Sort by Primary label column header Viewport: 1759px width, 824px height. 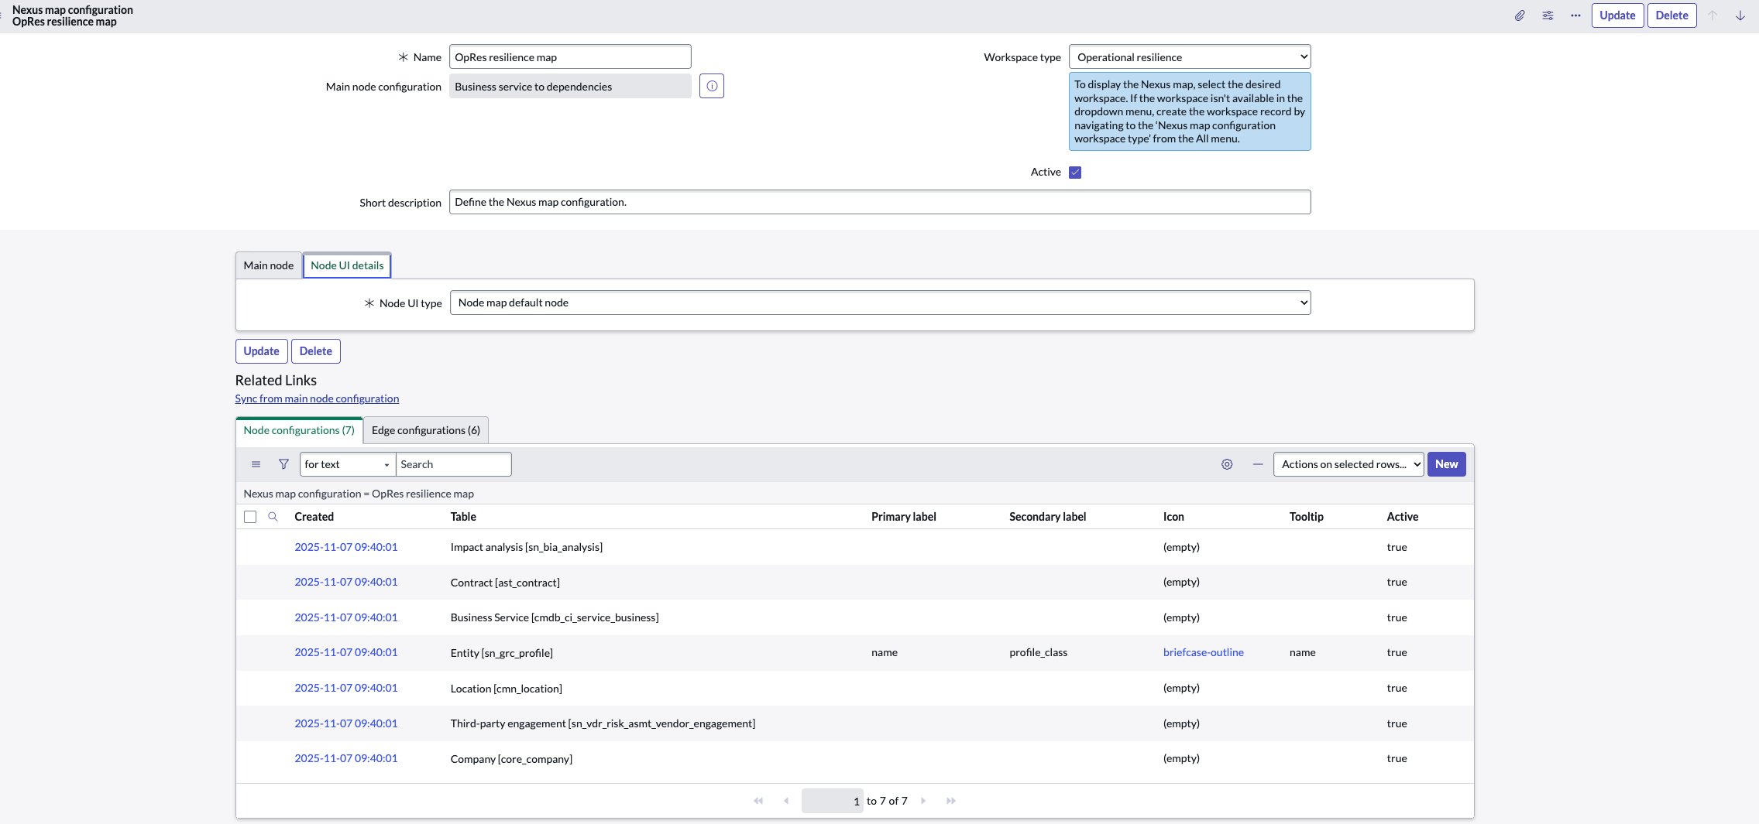coord(904,517)
